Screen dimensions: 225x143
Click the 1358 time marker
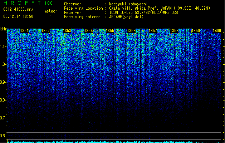[x=174, y=31]
